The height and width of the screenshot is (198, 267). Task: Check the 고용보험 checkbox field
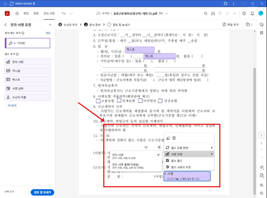tap(98, 101)
